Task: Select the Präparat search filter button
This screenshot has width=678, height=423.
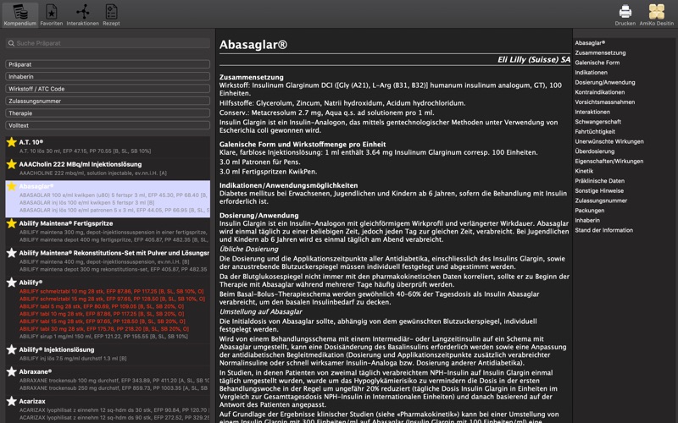Action: click(x=108, y=64)
